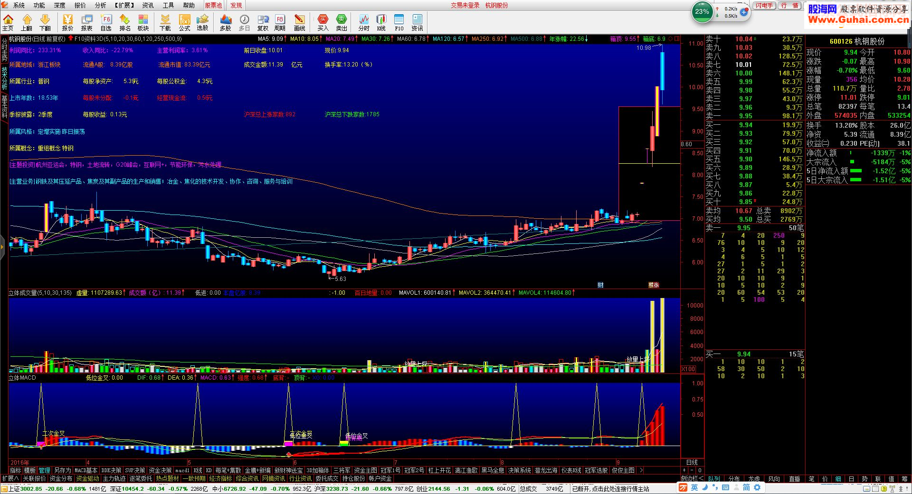Click the - zoom out chart button
The image size is (912, 494).
click(x=692, y=470)
